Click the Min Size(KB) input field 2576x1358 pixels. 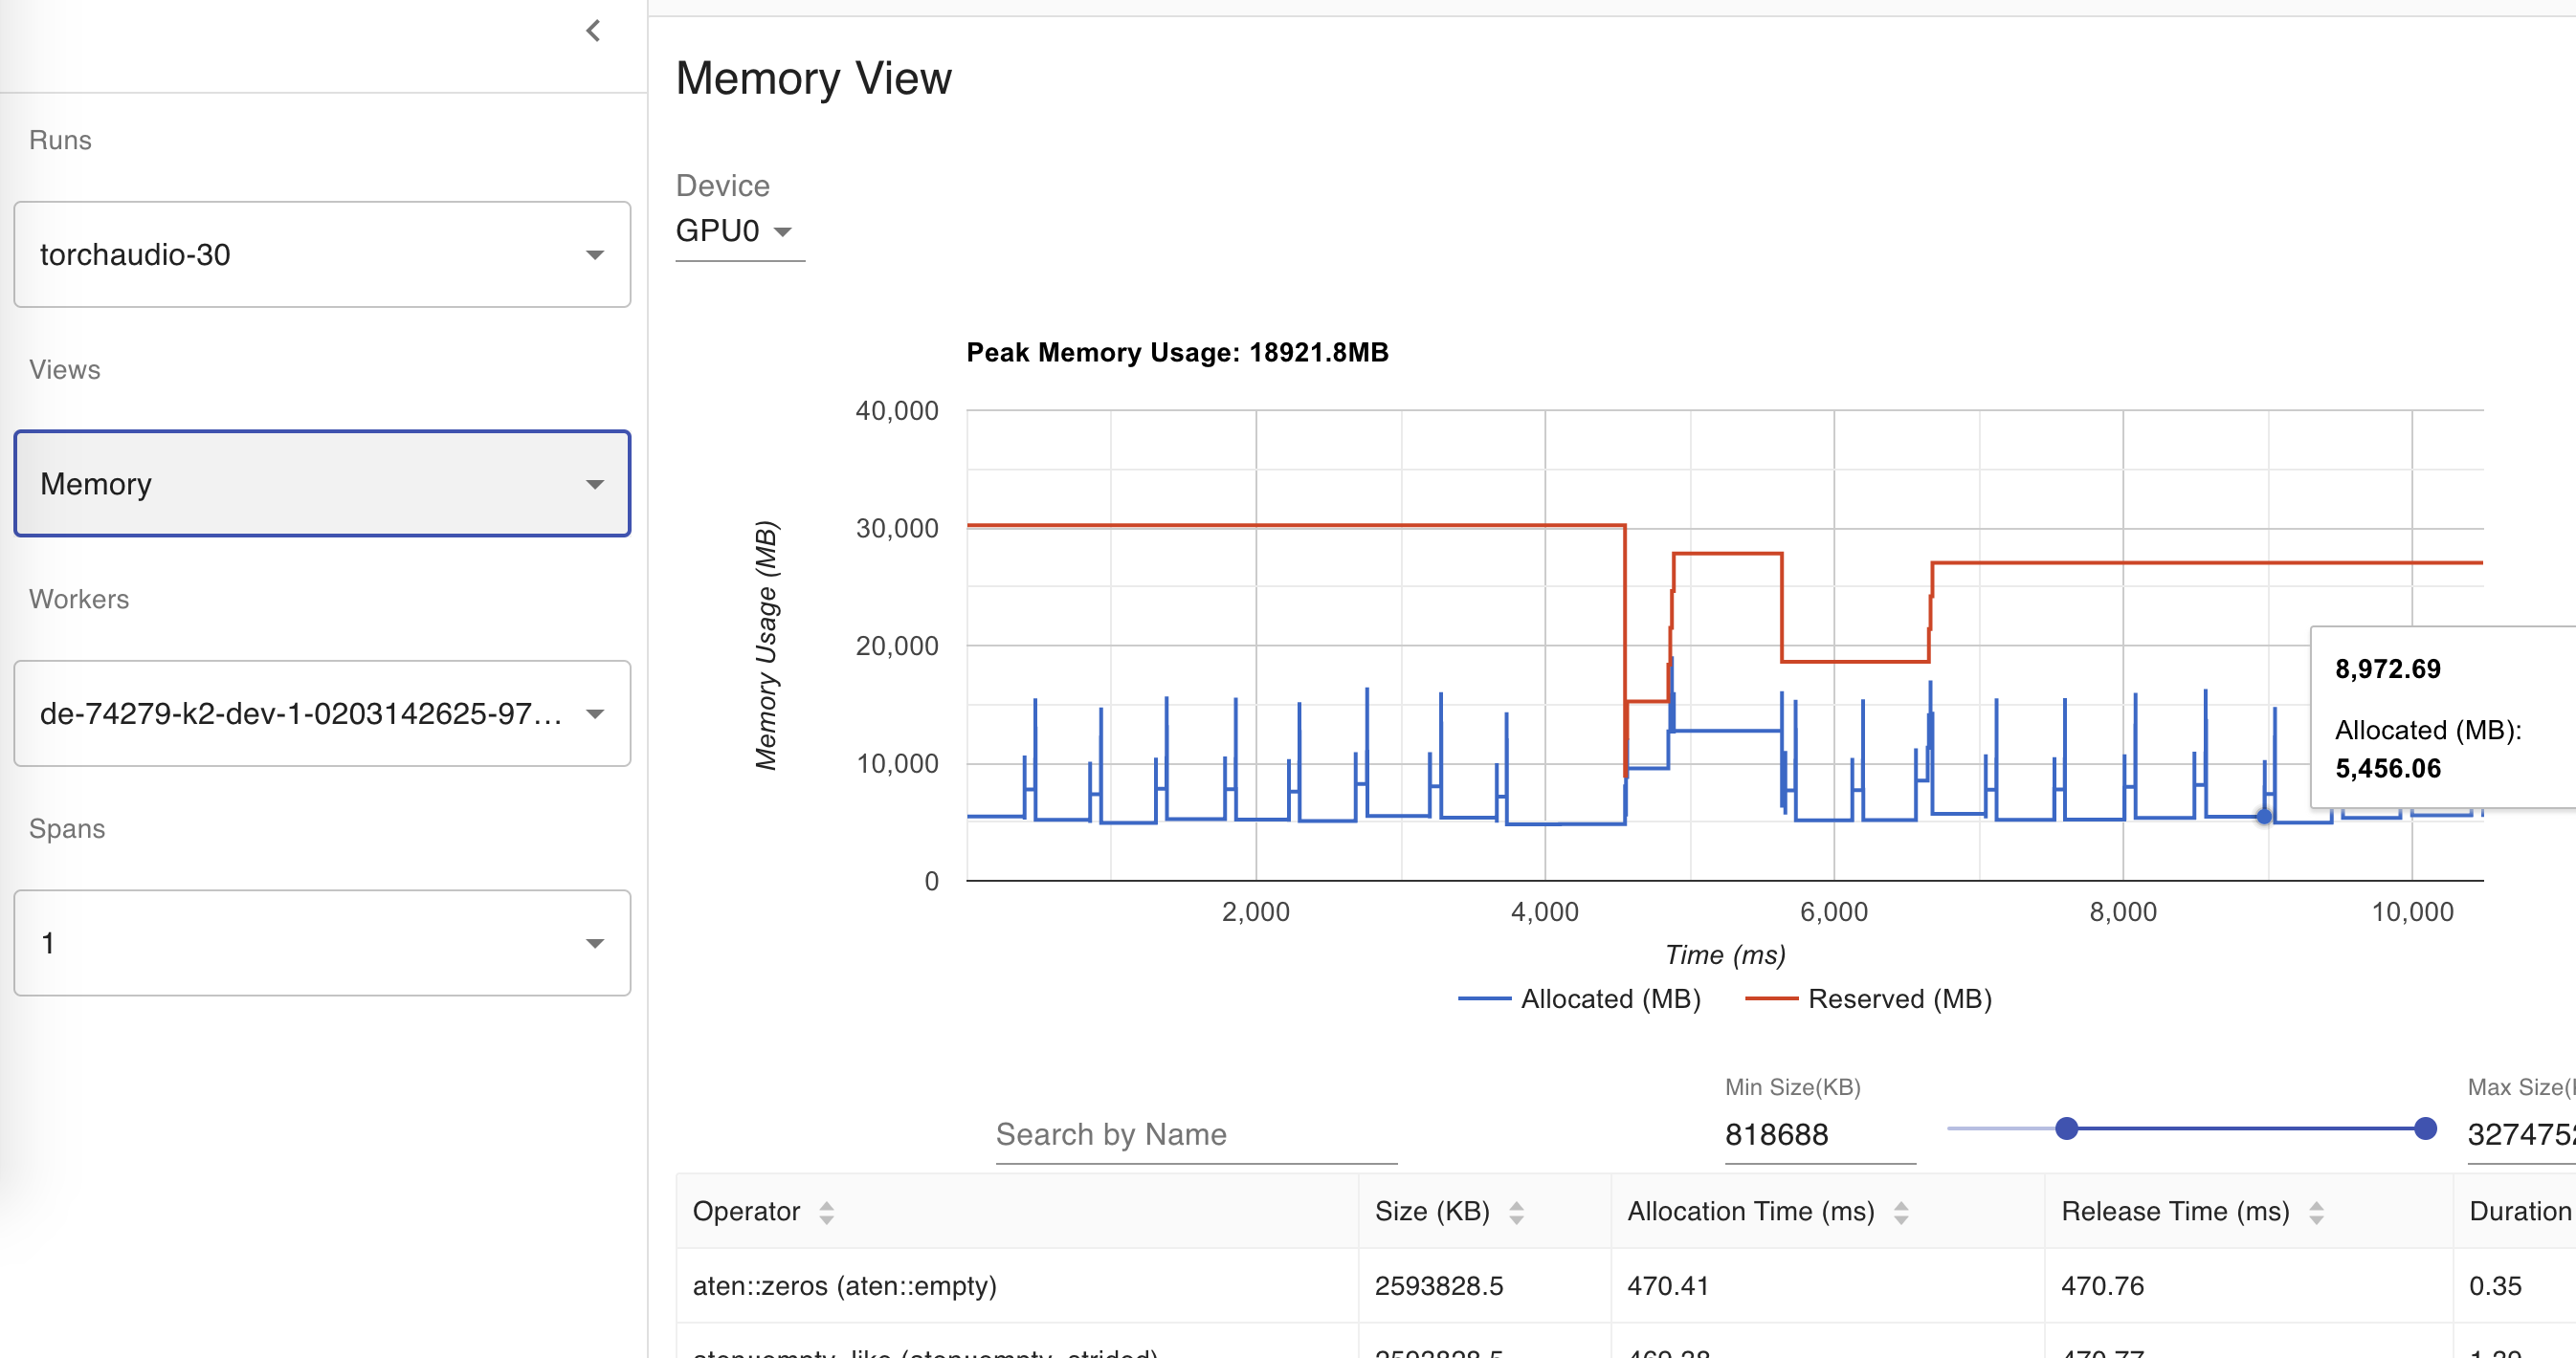click(x=1818, y=1134)
